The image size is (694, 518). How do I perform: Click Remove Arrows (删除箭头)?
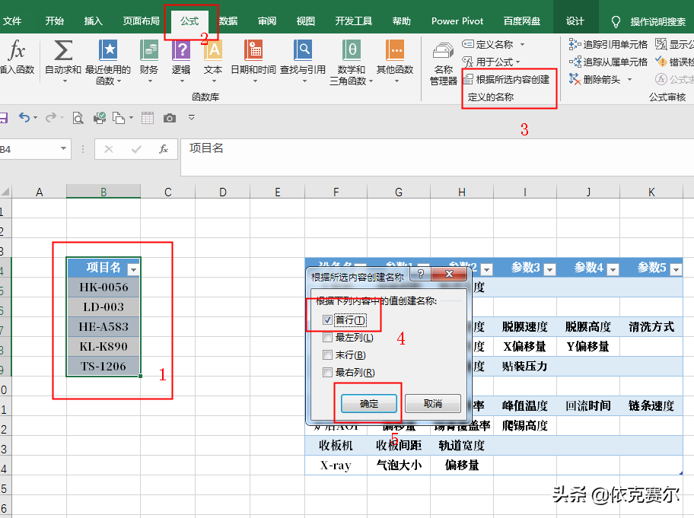(594, 80)
